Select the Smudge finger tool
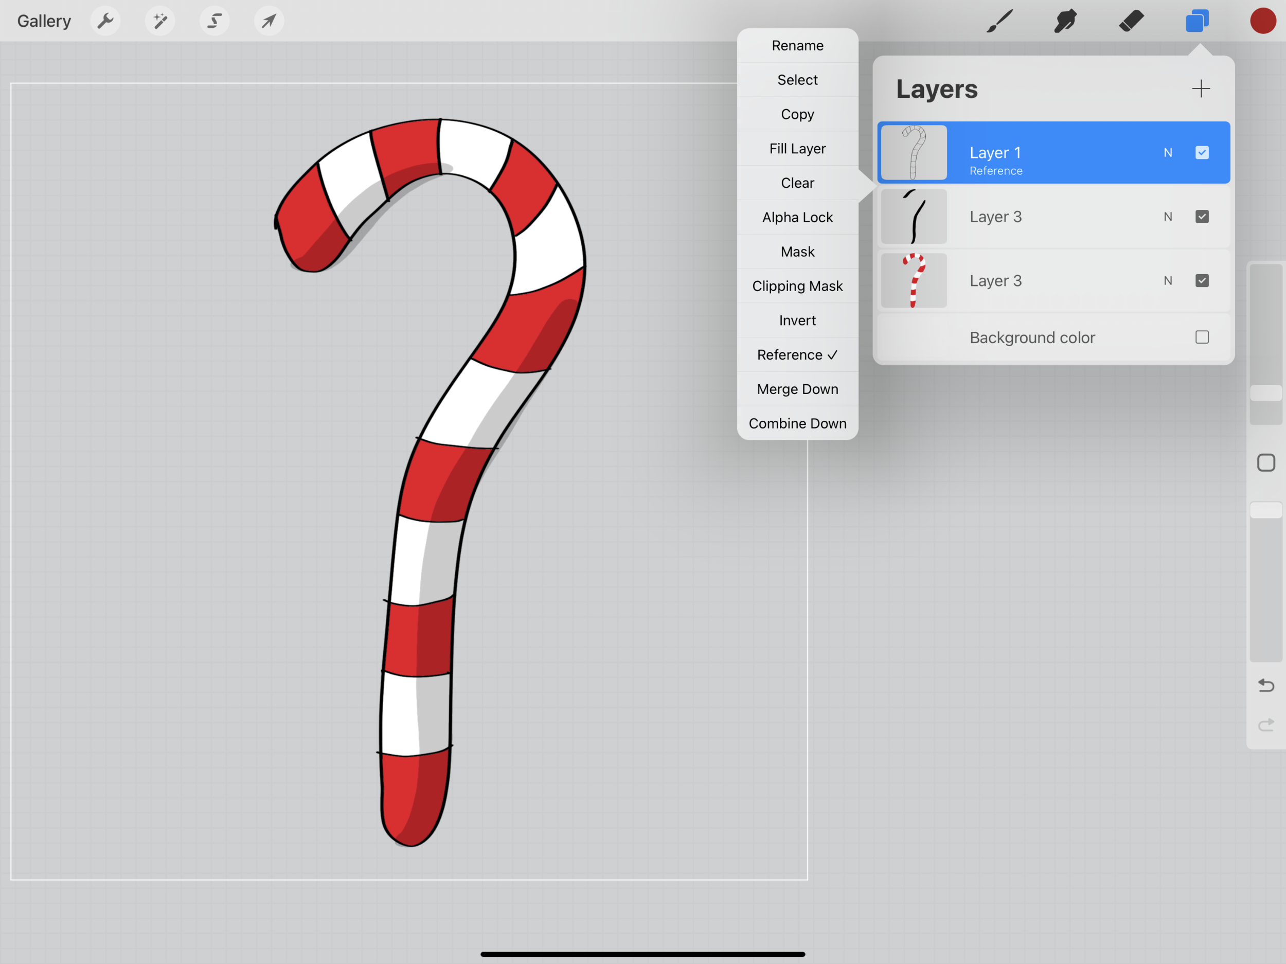Image resolution: width=1286 pixels, height=964 pixels. 1065,22
